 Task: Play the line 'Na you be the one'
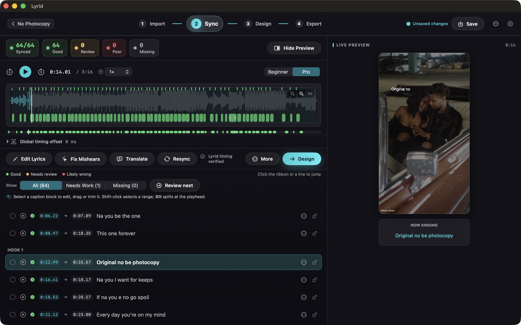(x=23, y=216)
